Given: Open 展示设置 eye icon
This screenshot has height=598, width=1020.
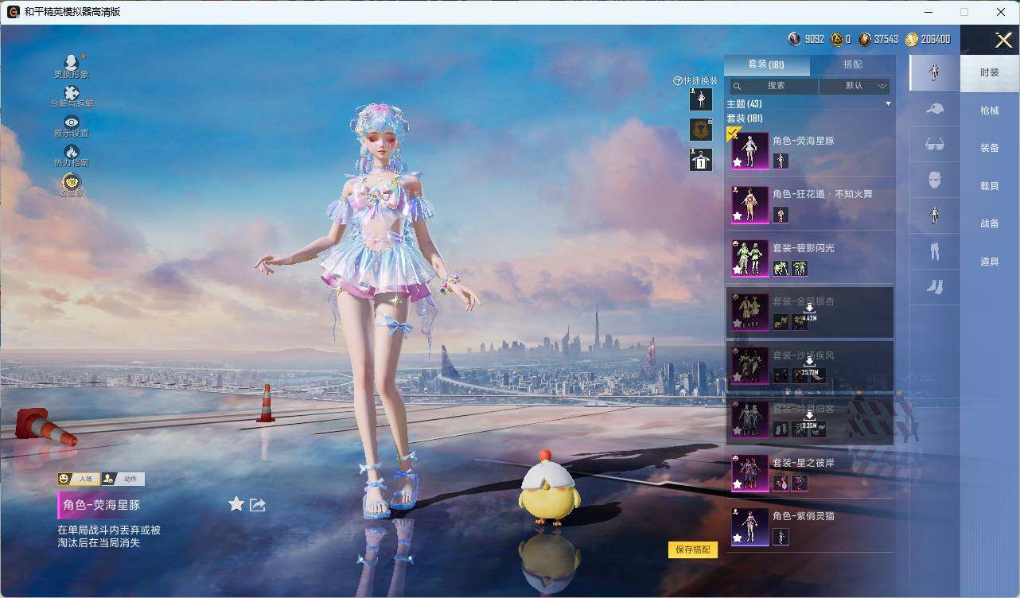Looking at the screenshot, I should (x=72, y=122).
